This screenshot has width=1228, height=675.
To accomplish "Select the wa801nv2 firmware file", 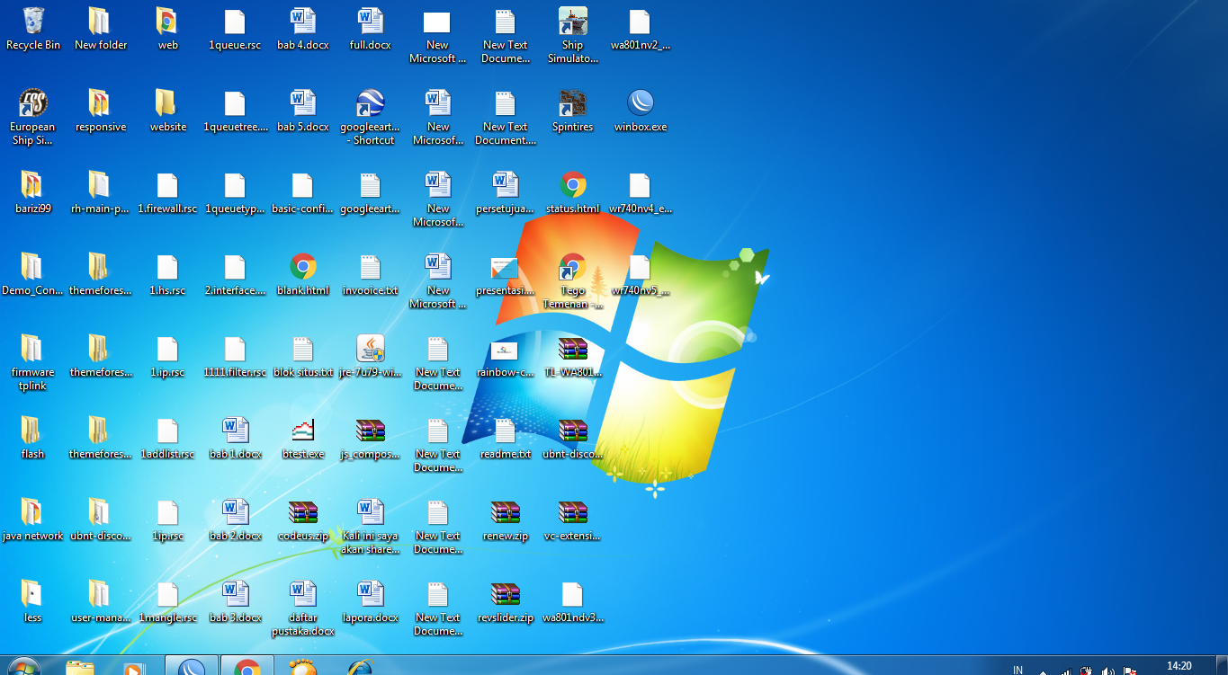I will 641,22.
